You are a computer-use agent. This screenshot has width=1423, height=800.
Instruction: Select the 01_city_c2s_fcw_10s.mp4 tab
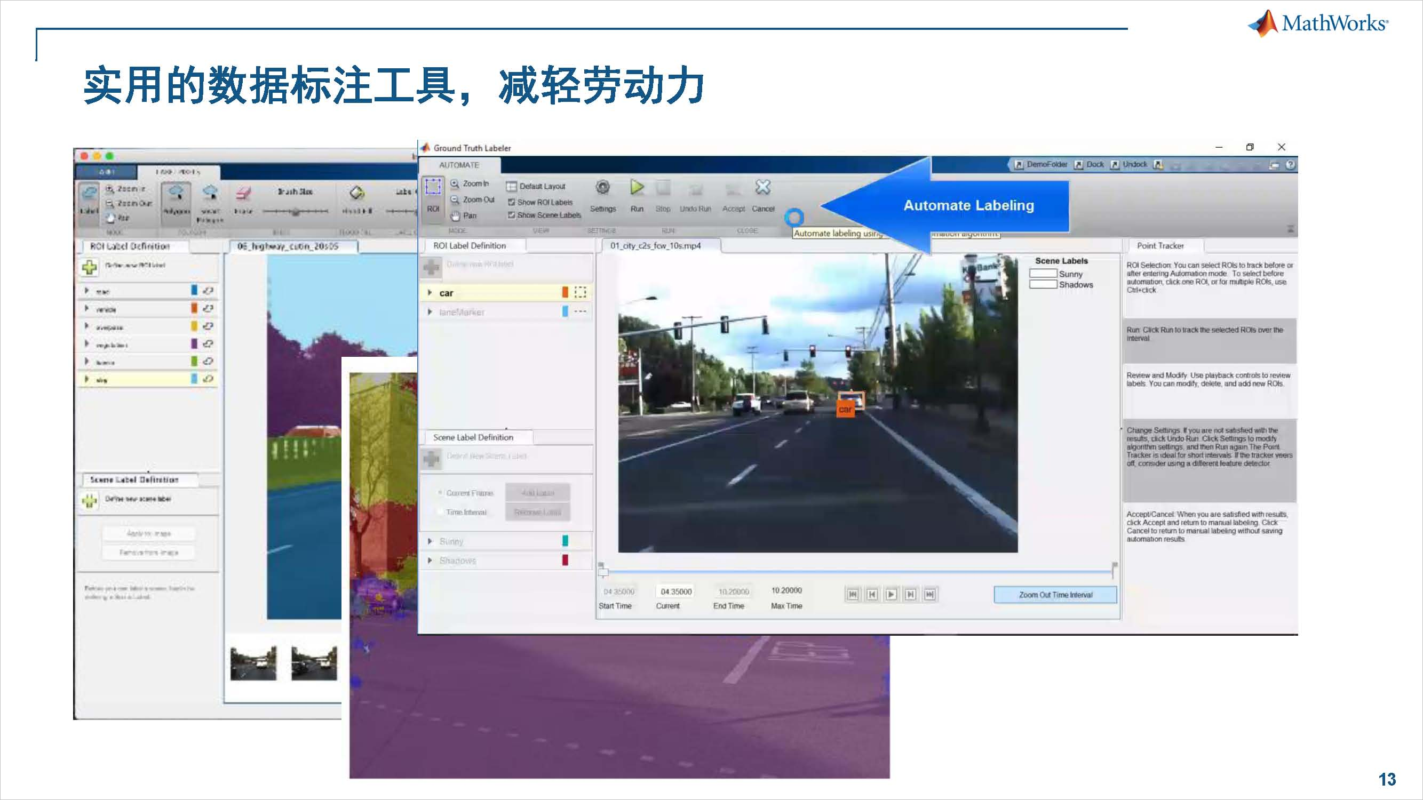[655, 246]
